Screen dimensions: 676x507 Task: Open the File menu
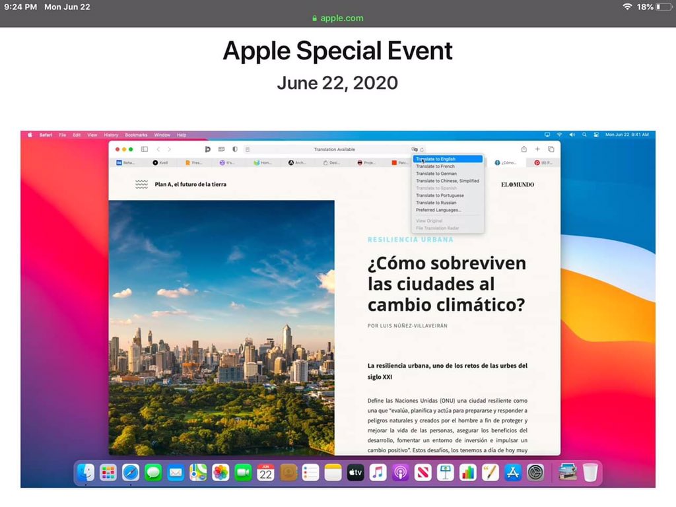pos(63,135)
